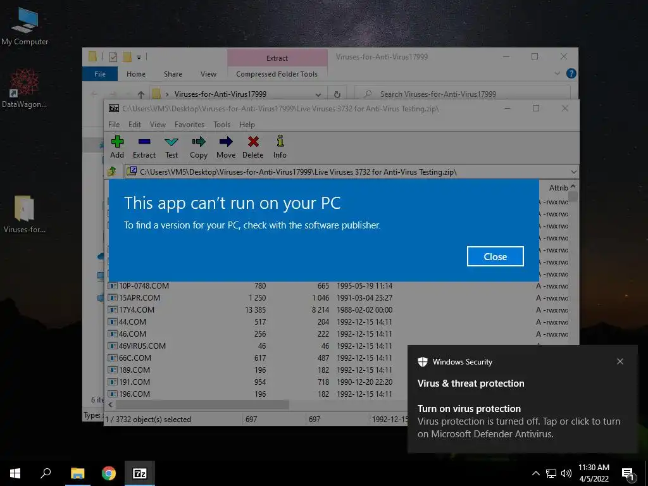This screenshot has height=486, width=648.
Task: Select Viruses-for... desktop folder
Action: point(25,214)
